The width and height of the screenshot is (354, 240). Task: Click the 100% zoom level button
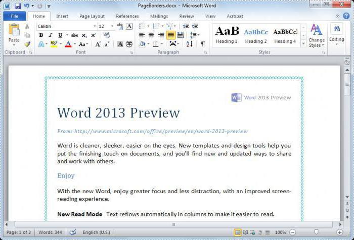coord(280,232)
